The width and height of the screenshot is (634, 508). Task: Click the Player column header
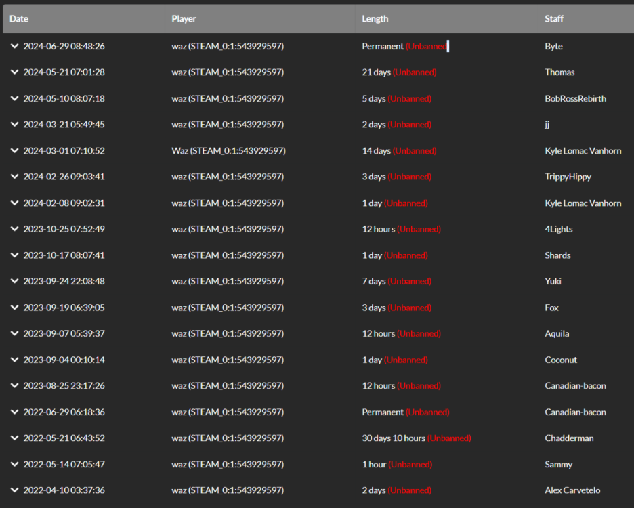(x=184, y=19)
